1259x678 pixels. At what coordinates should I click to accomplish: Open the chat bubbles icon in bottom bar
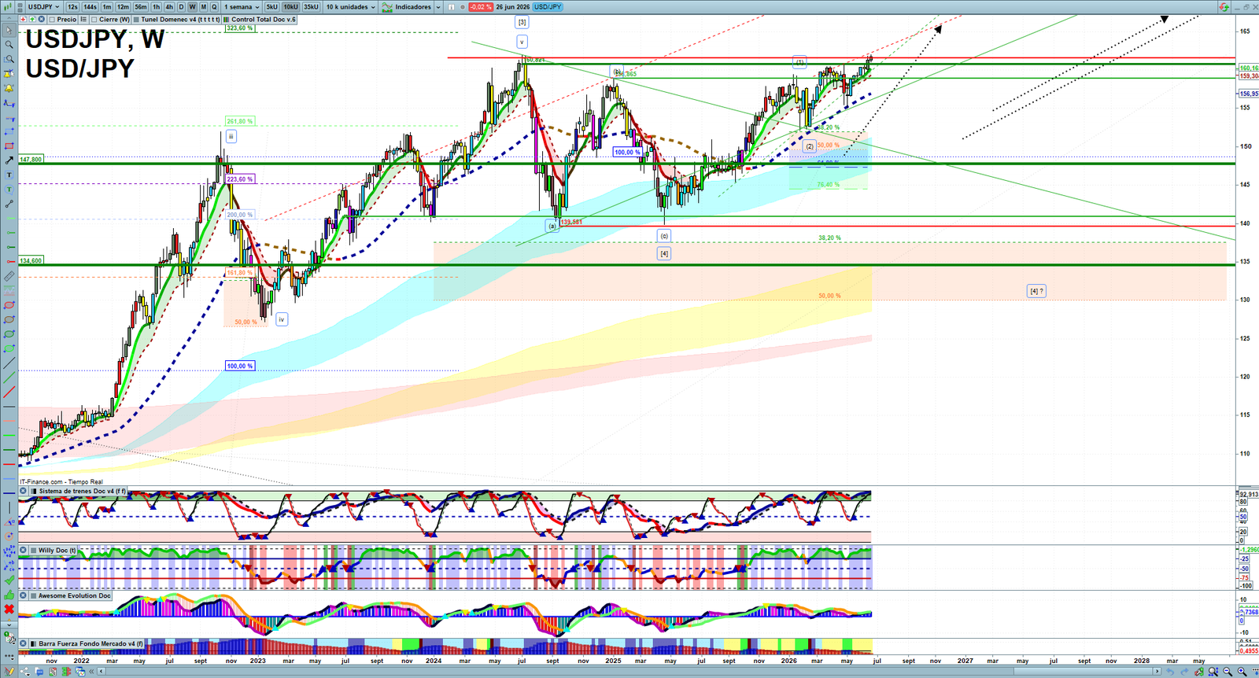[39, 672]
